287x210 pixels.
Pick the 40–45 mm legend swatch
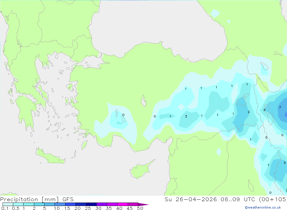pos(123,204)
